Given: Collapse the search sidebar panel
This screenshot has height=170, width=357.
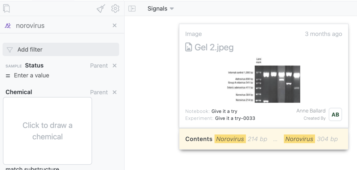Looking at the screenshot, I should tap(132, 9).
